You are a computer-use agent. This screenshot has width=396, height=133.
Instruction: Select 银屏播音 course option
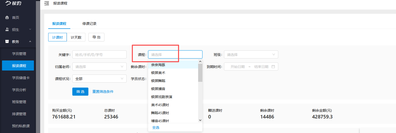(x=173, y=89)
